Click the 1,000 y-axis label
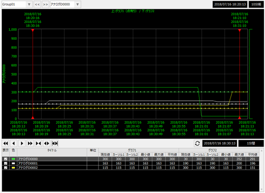 [13, 30]
